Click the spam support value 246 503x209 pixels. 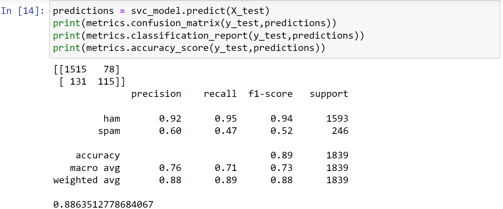(340, 131)
